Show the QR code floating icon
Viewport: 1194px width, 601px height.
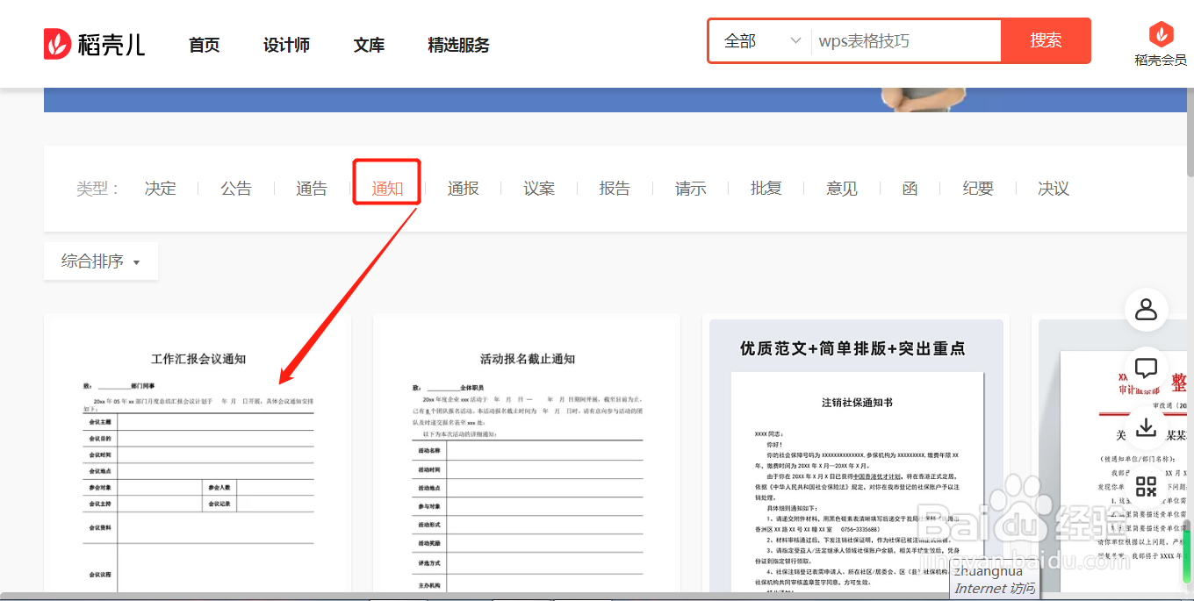1146,486
